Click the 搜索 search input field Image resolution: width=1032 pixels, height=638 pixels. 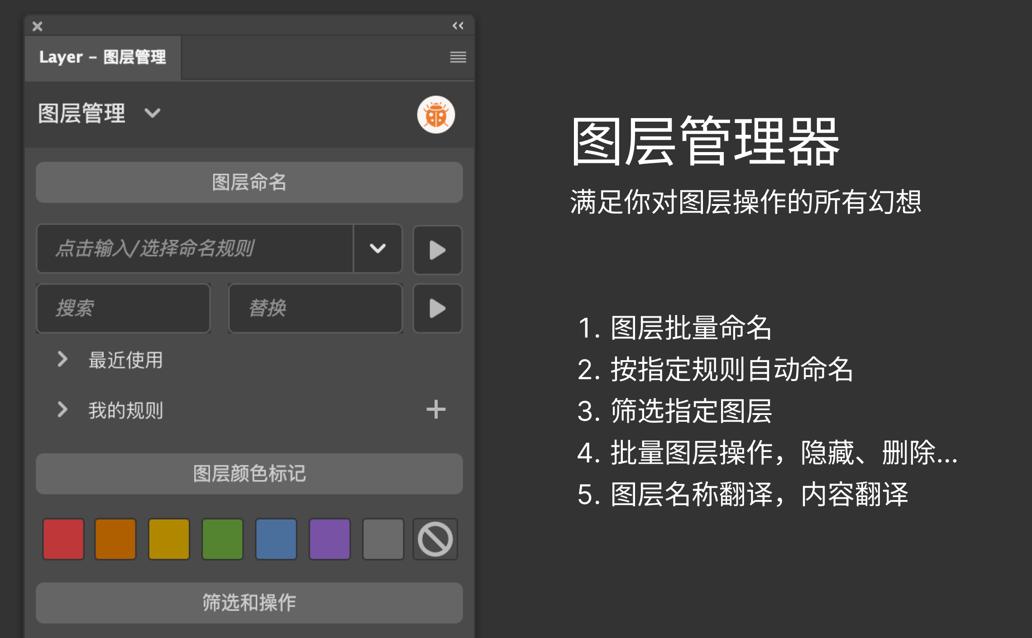coord(123,309)
